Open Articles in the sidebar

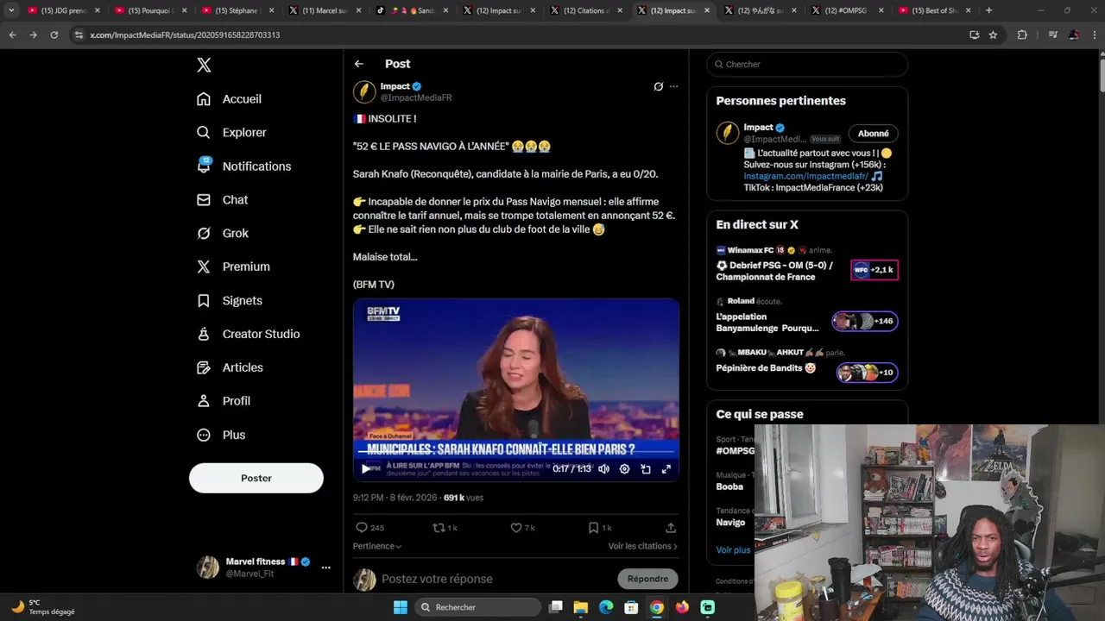tap(230, 367)
